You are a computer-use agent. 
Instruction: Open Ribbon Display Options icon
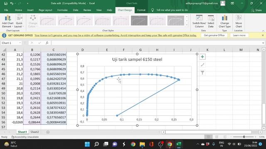[232, 3]
